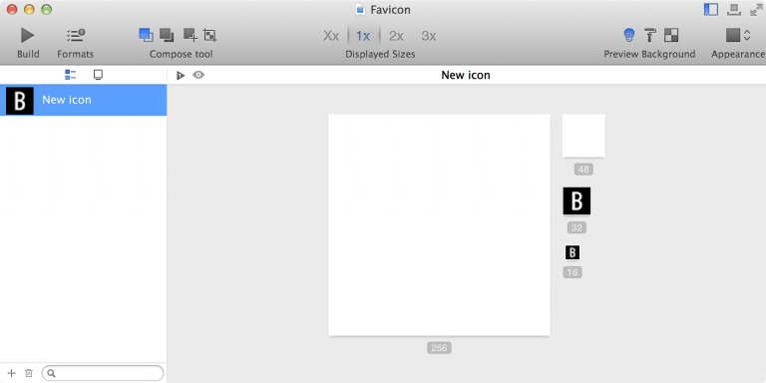Viewport: 766px width, 383px height.
Task: Click the sidebar search field
Action: coord(103,373)
